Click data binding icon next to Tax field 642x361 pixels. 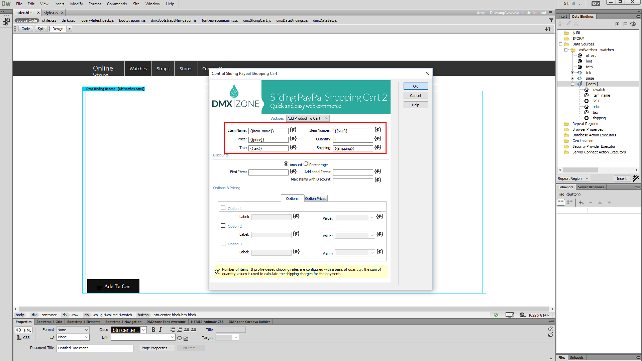click(x=293, y=147)
